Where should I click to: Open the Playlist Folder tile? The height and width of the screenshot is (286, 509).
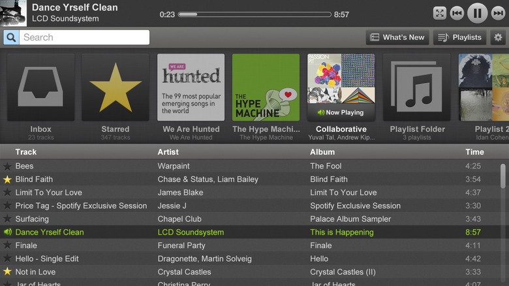[x=417, y=87]
